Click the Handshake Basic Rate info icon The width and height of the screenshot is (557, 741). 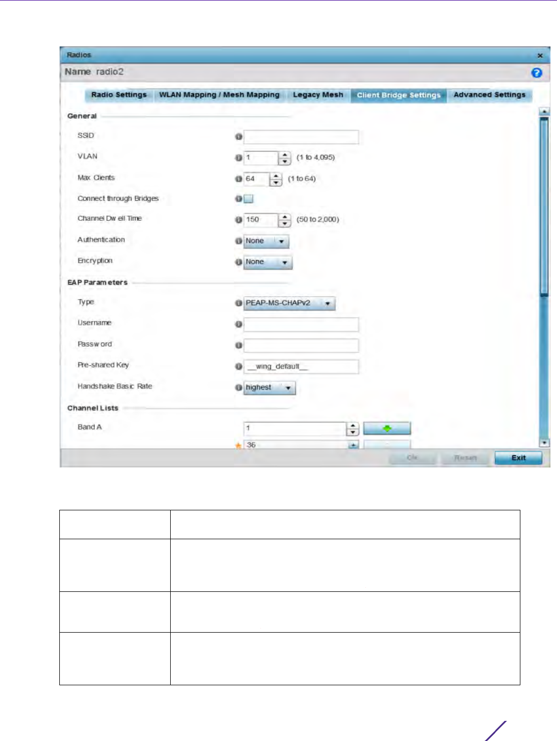point(238,388)
